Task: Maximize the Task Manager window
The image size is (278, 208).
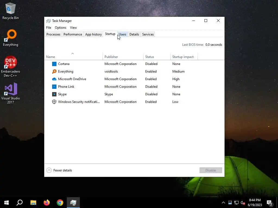Action: click(x=206, y=21)
